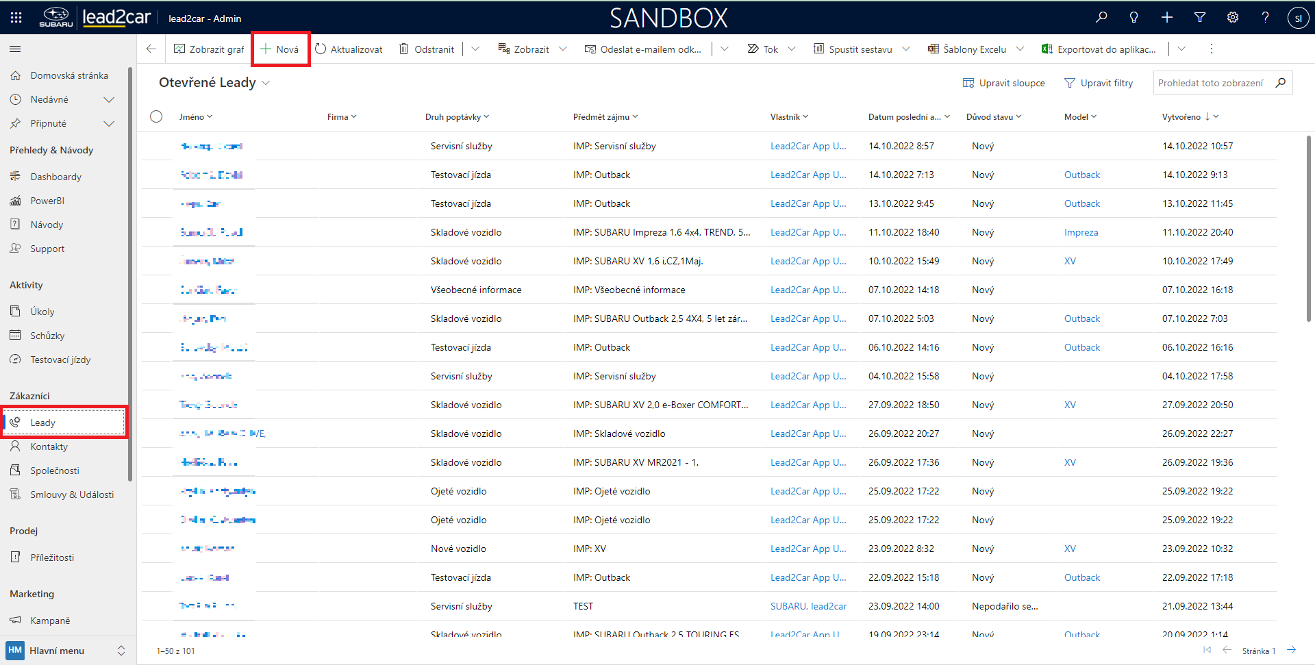1315x665 pixels.
Task: Click the Nová button
Action: coord(280,49)
